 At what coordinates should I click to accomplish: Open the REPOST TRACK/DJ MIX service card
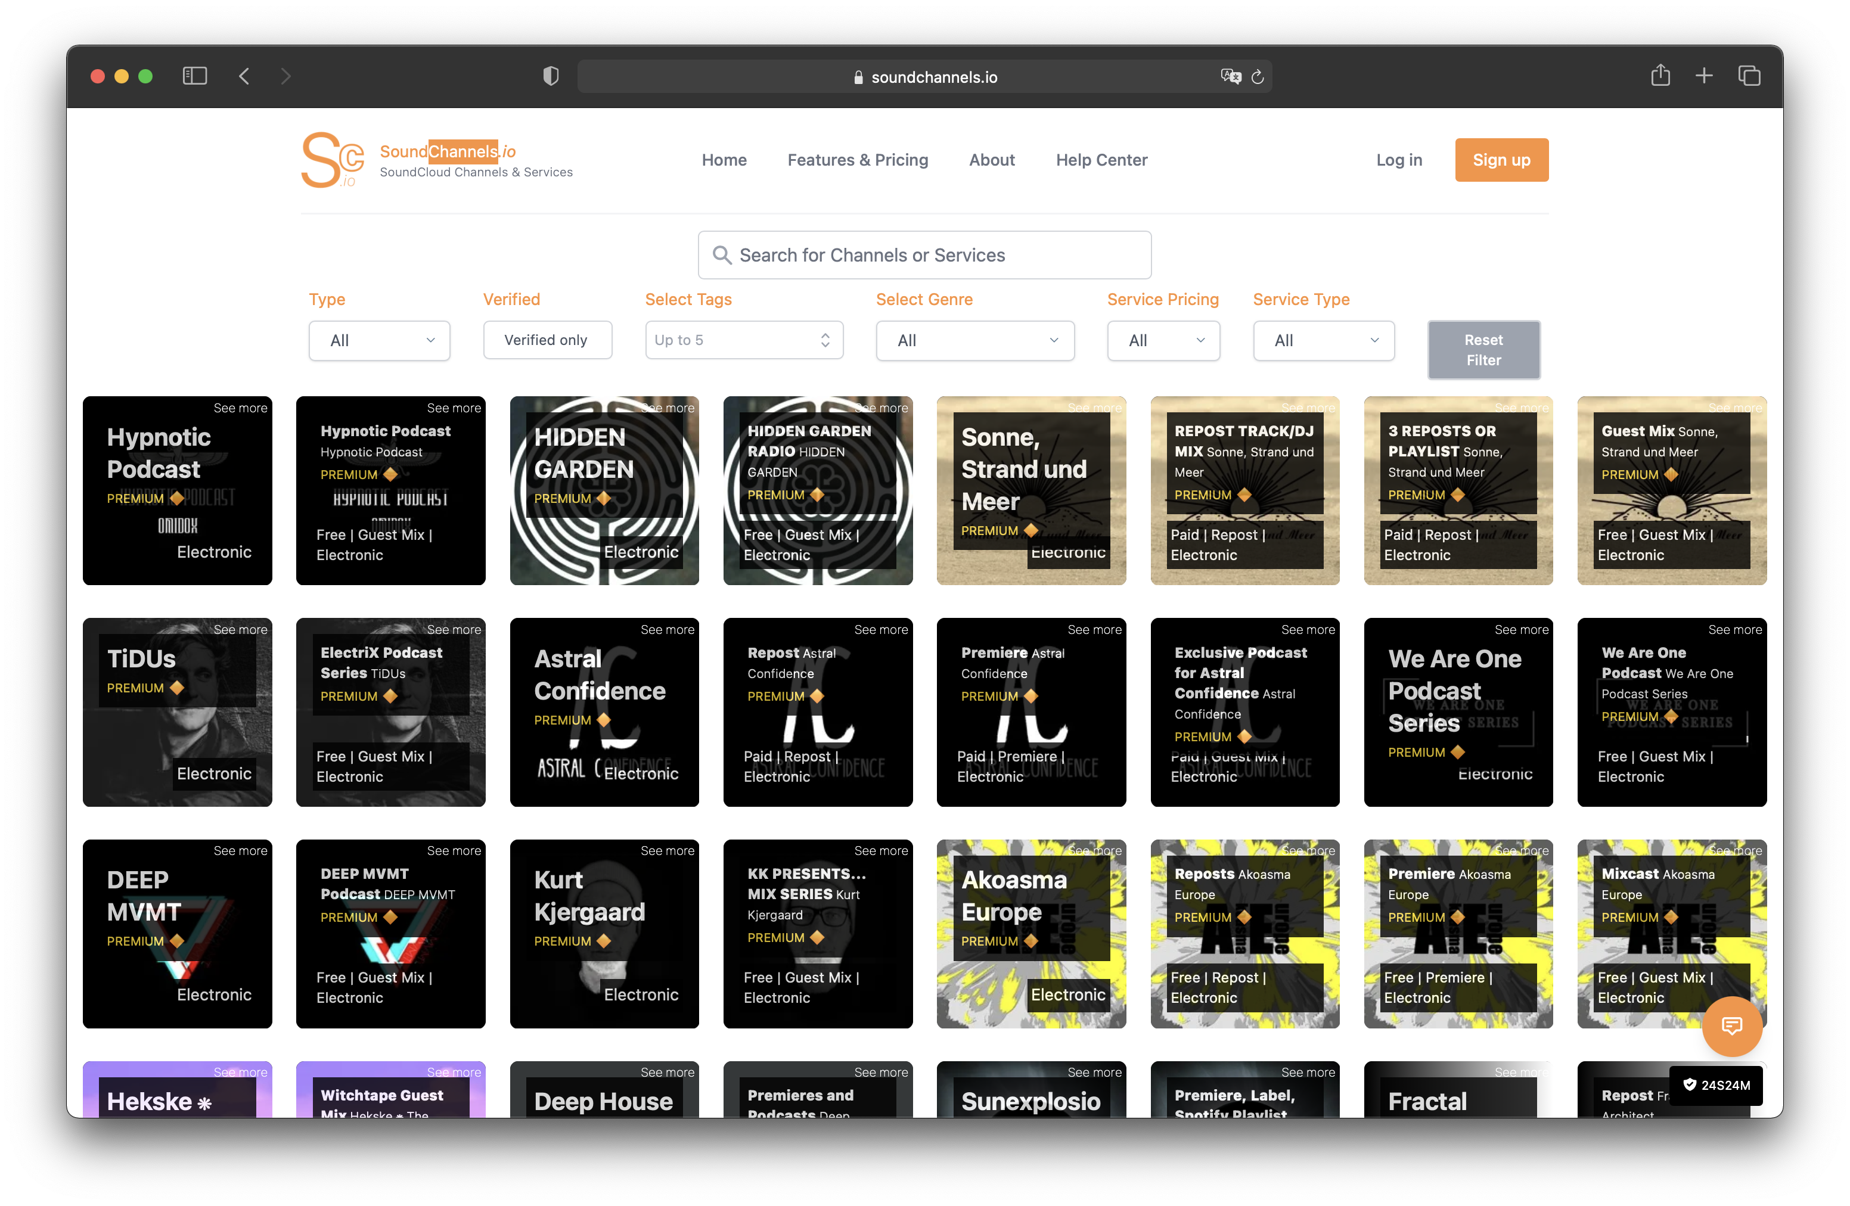click(1244, 490)
